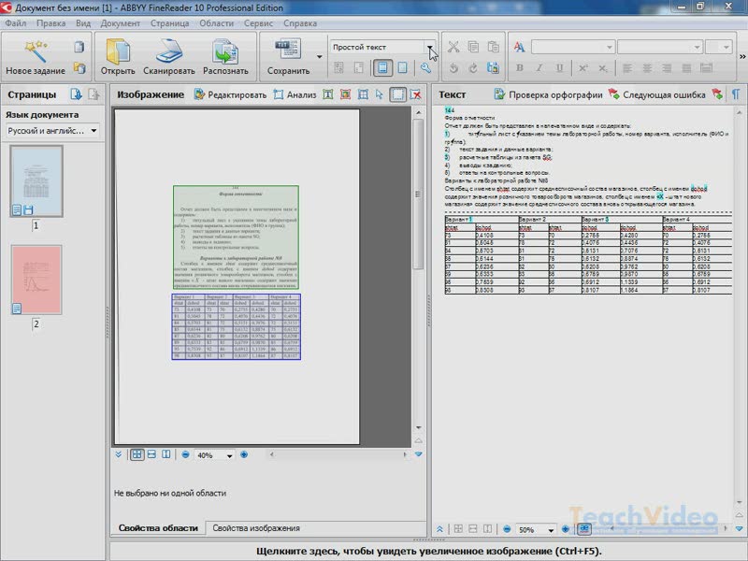This screenshot has height=561, width=748.
Task: Open the document language Русский dropdown
Action: click(x=52, y=131)
